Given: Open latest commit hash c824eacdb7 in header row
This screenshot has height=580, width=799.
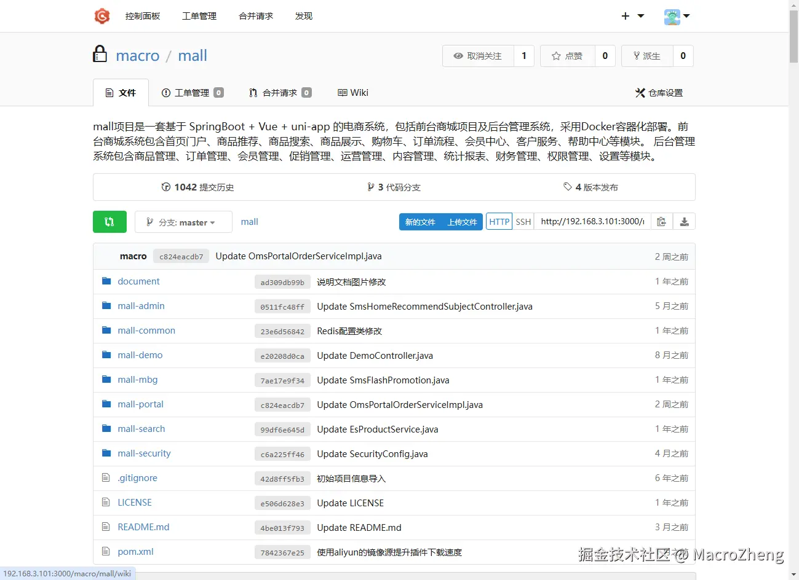Looking at the screenshot, I should coord(181,257).
